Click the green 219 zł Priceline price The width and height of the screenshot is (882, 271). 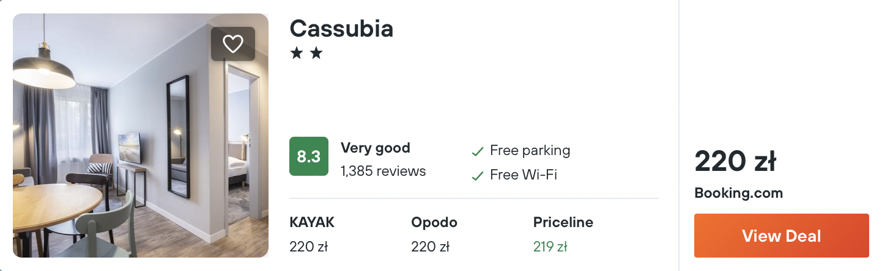tap(550, 247)
